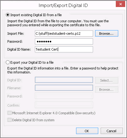This screenshot has width=127, height=138.
Task: Check Delete Digital ID from system
Action: tap(9, 120)
